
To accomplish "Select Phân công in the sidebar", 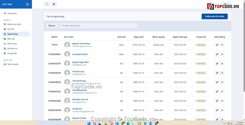I will click(12, 44).
